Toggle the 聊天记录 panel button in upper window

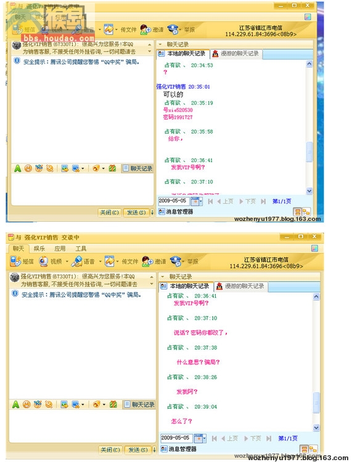point(137,168)
